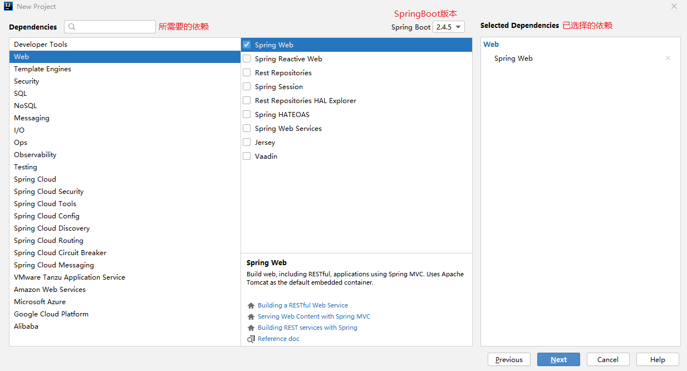Open the Spring Boot version dropdown

coord(449,27)
